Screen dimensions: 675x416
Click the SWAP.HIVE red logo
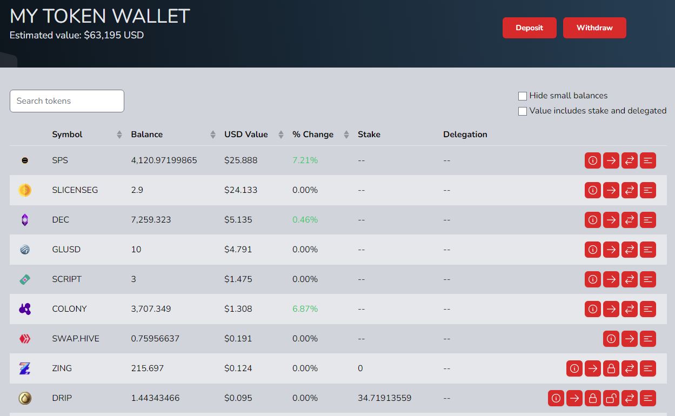(25, 339)
